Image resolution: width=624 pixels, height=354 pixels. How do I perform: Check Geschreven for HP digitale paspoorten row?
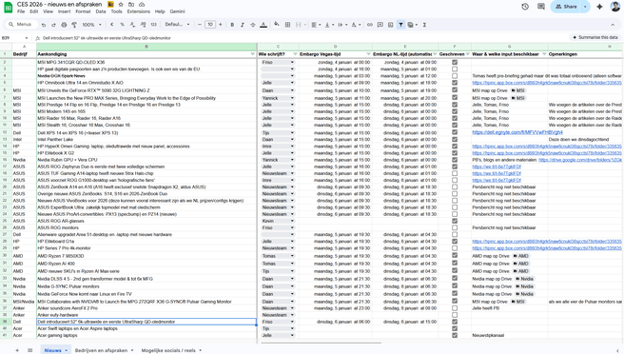click(455, 69)
